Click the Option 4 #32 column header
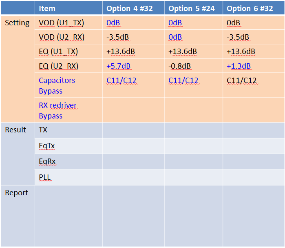 tap(130, 8)
